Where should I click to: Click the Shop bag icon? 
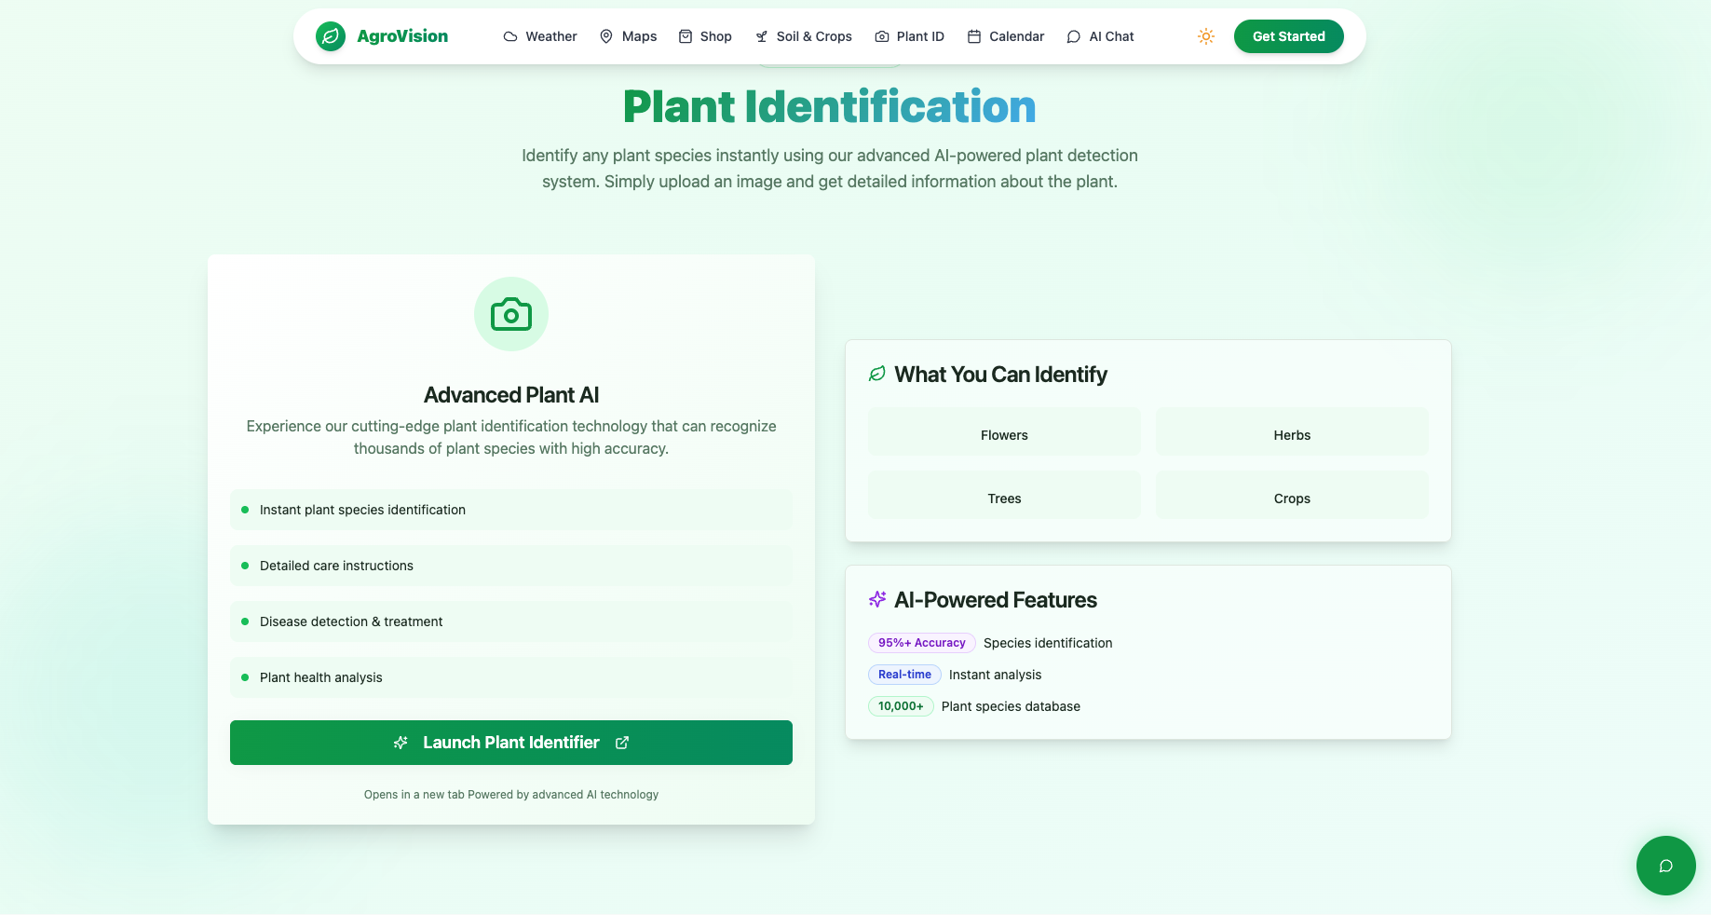(686, 36)
